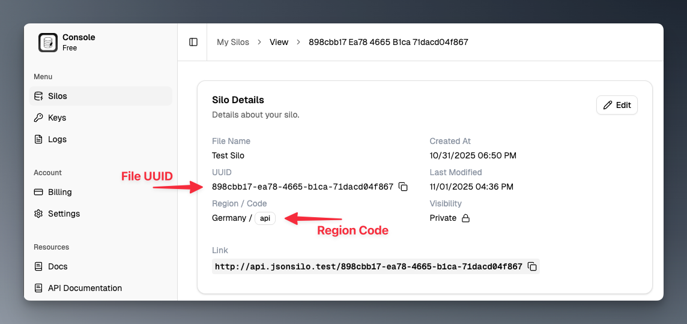
Task: Click the Germany region text
Action: click(x=229, y=218)
